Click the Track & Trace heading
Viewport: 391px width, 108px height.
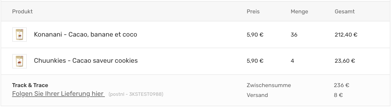tap(30, 85)
